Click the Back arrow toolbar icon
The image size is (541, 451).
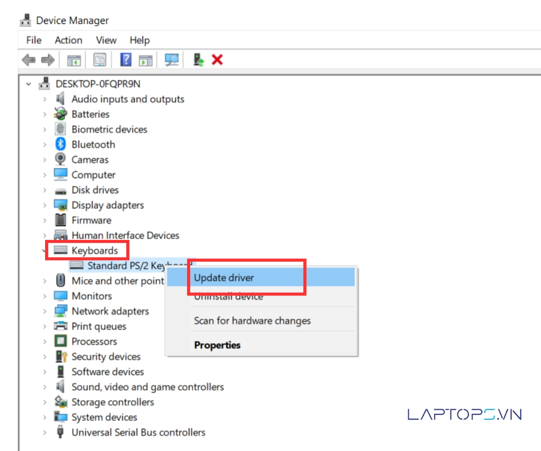[x=29, y=60]
